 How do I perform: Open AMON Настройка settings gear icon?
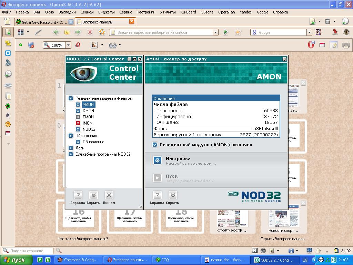[x=157, y=160]
